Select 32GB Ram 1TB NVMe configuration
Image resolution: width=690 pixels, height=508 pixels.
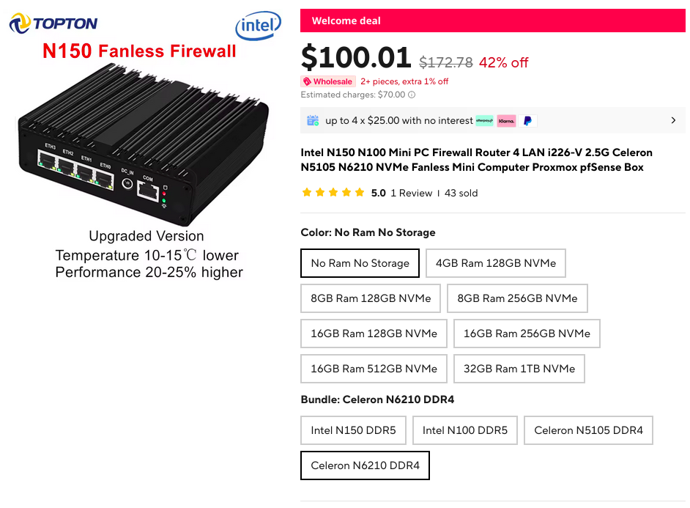point(519,369)
